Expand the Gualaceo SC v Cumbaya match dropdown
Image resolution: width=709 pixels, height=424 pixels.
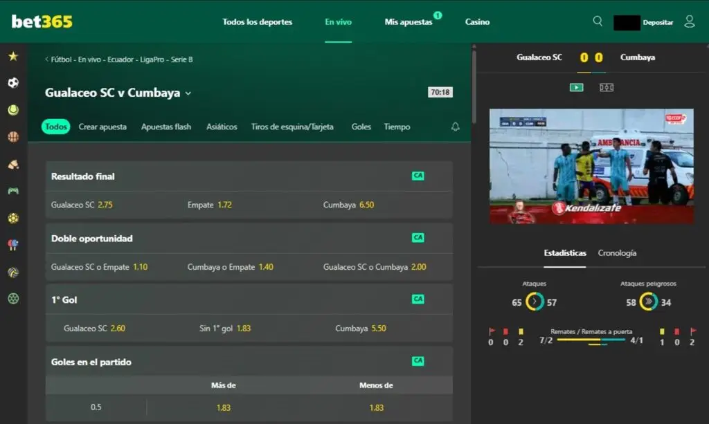tap(188, 93)
